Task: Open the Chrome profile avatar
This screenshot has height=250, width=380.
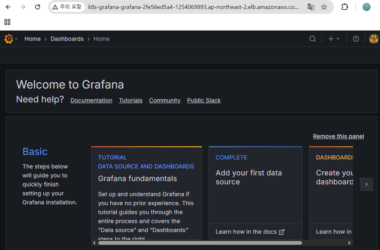Action: pos(366,7)
